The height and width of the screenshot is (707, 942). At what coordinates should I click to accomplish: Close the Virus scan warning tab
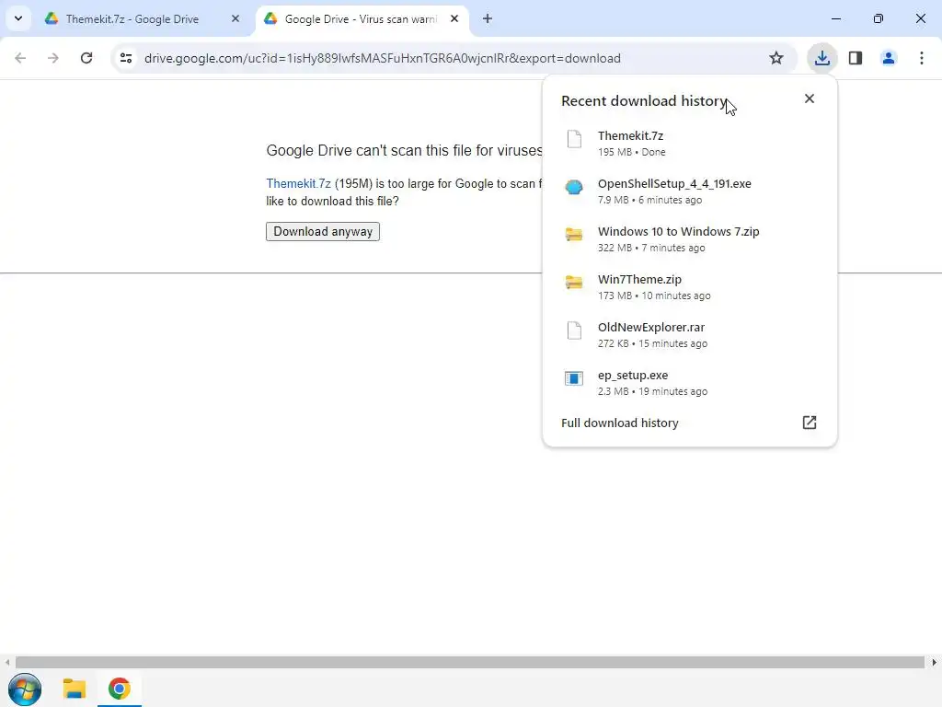click(454, 18)
